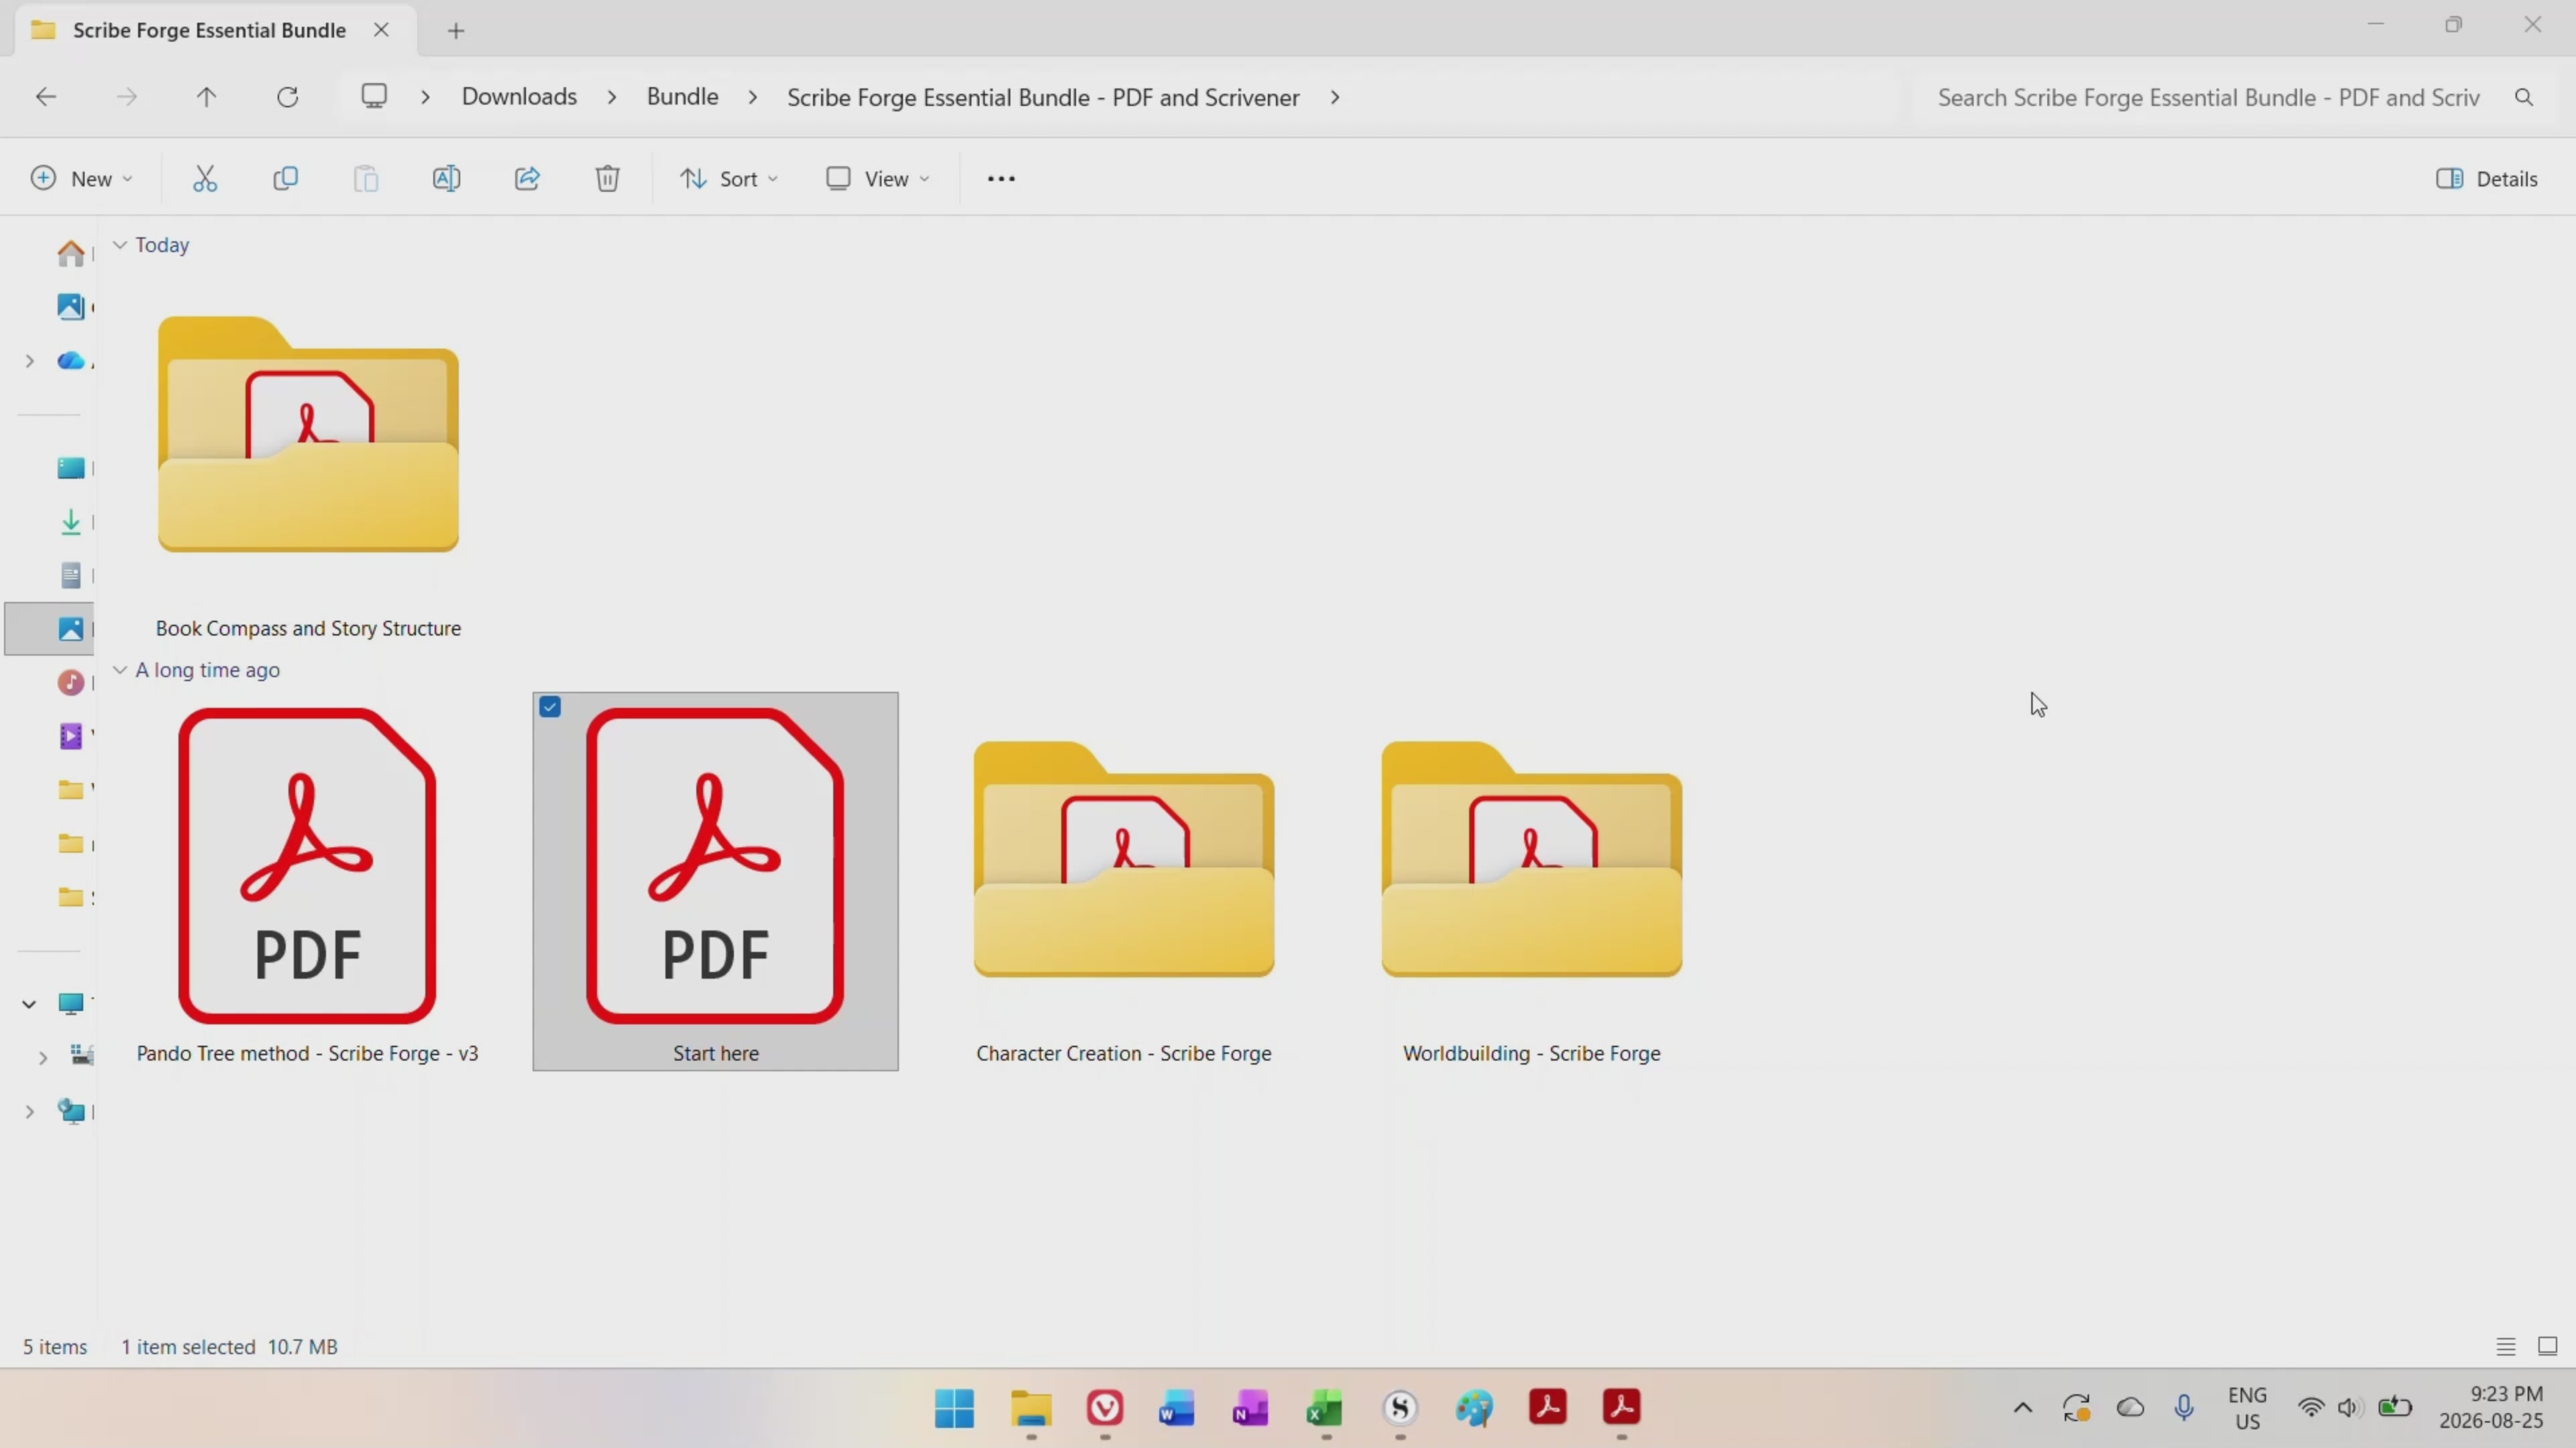2576x1448 pixels.
Task: Click the Wi-Fi network tray icon
Action: [x=2310, y=1408]
